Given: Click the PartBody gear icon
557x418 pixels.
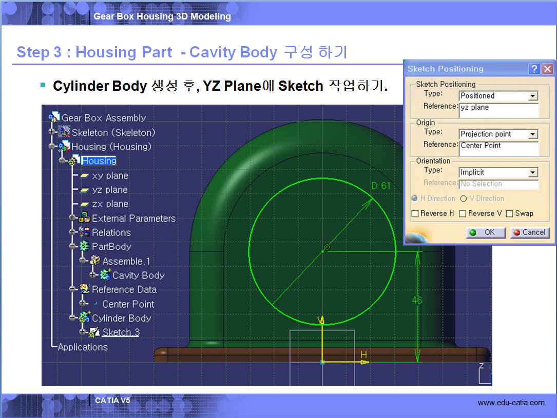Looking at the screenshot, I should click(85, 247).
